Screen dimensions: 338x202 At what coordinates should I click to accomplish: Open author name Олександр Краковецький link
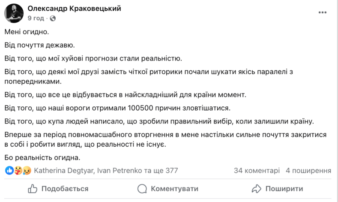pos(74,9)
